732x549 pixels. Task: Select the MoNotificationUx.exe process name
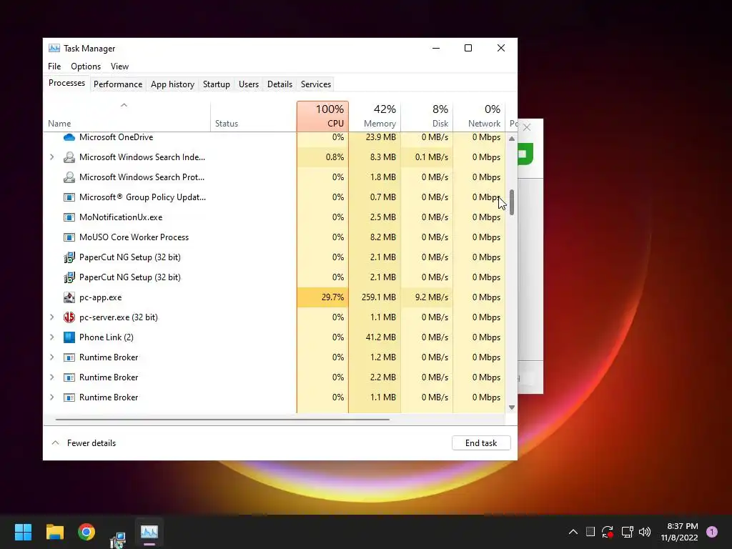pos(121,217)
